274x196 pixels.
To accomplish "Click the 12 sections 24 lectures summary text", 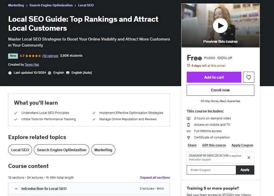I will (x=41, y=177).
